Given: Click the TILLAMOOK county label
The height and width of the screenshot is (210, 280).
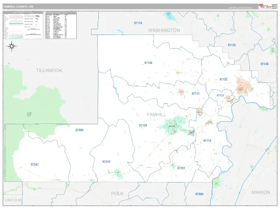Looking at the screenshot, I should 49,70.
